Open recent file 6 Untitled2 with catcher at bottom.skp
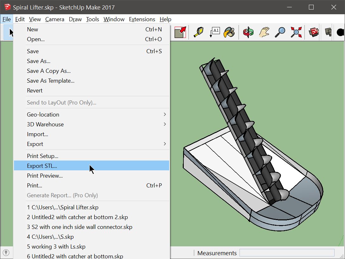 [x=92, y=256]
